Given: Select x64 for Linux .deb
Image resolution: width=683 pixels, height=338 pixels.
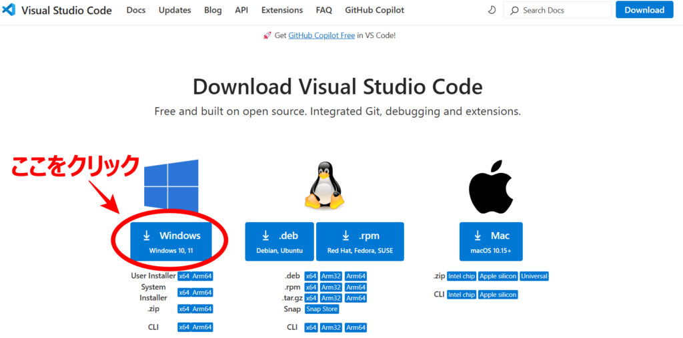Looking at the screenshot, I should 311,276.
